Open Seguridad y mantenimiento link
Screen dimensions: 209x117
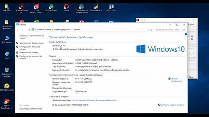pyautogui.click(x=31, y=109)
